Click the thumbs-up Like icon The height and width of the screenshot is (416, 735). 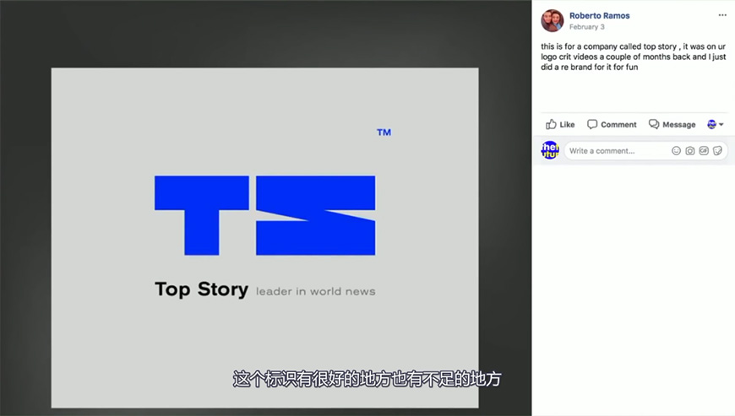coord(551,124)
